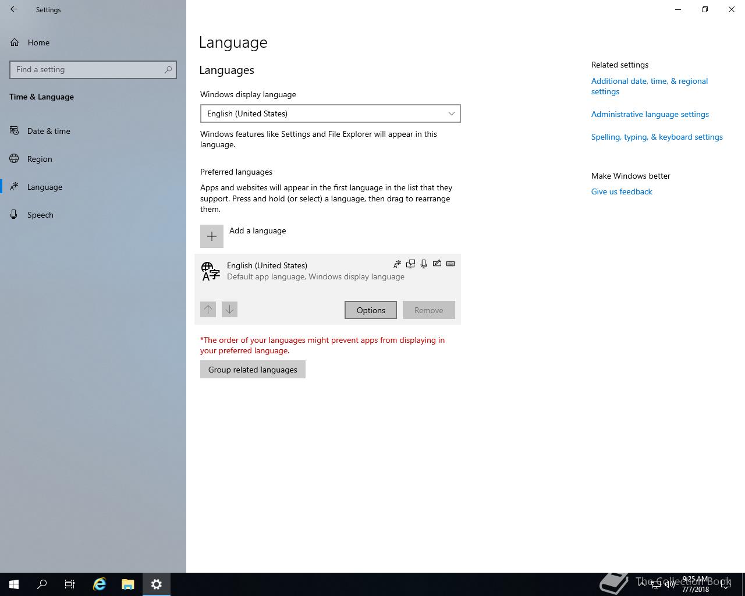Open Additional date, time, & regional settings

pyautogui.click(x=650, y=86)
